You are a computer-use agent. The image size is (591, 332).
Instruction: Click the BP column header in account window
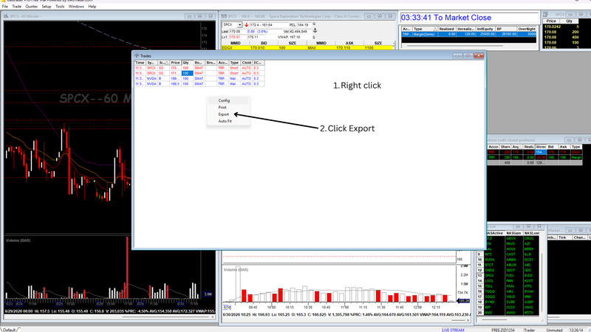506,29
